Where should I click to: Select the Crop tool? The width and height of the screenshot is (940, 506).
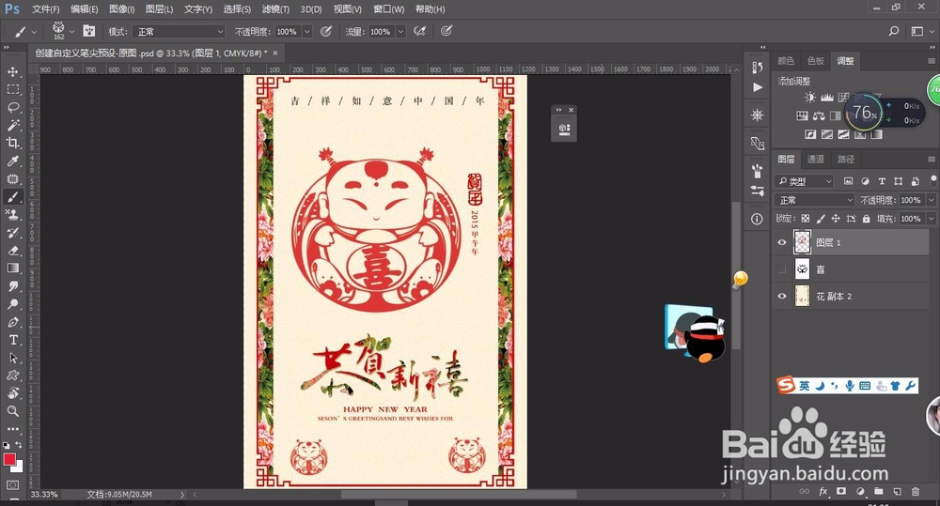pos(12,143)
